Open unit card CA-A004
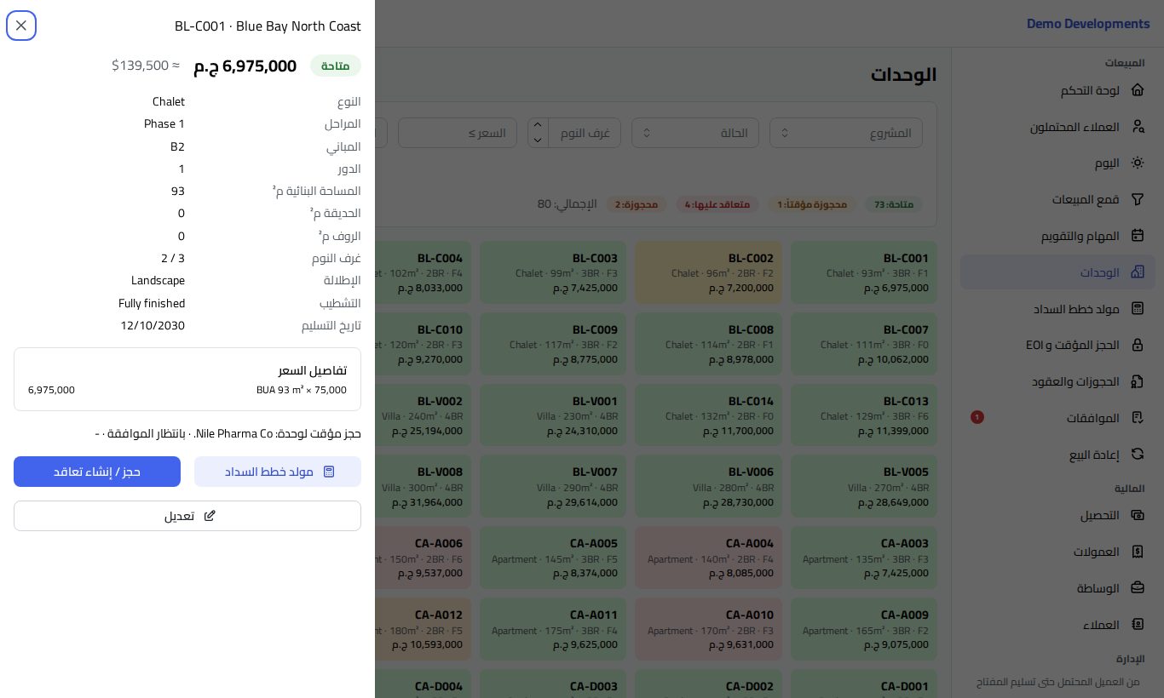Viewport: 1164px width, 698px height. [x=708, y=558]
